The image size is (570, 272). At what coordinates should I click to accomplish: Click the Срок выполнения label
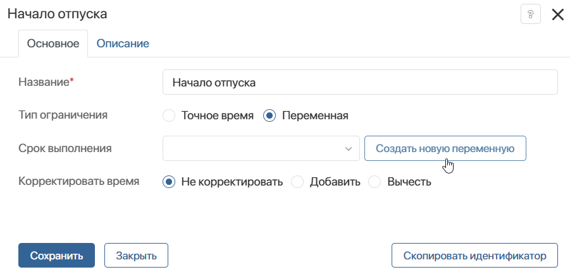(65, 148)
